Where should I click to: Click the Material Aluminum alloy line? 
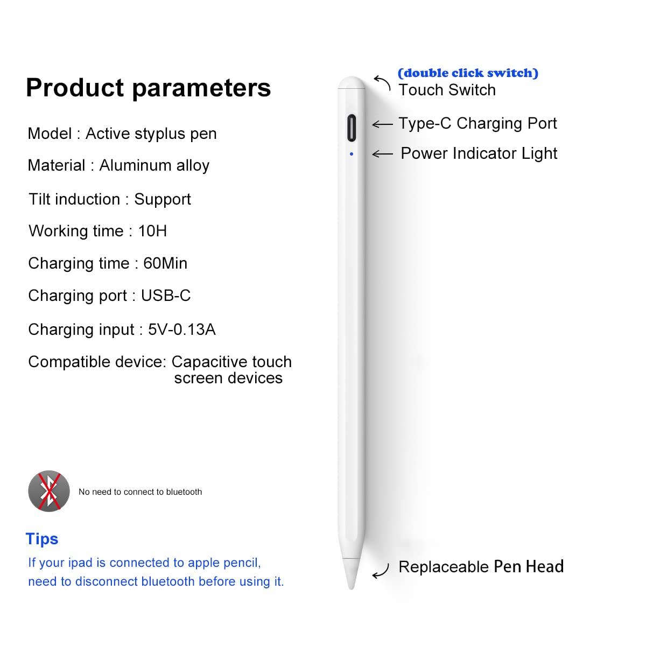(x=118, y=166)
